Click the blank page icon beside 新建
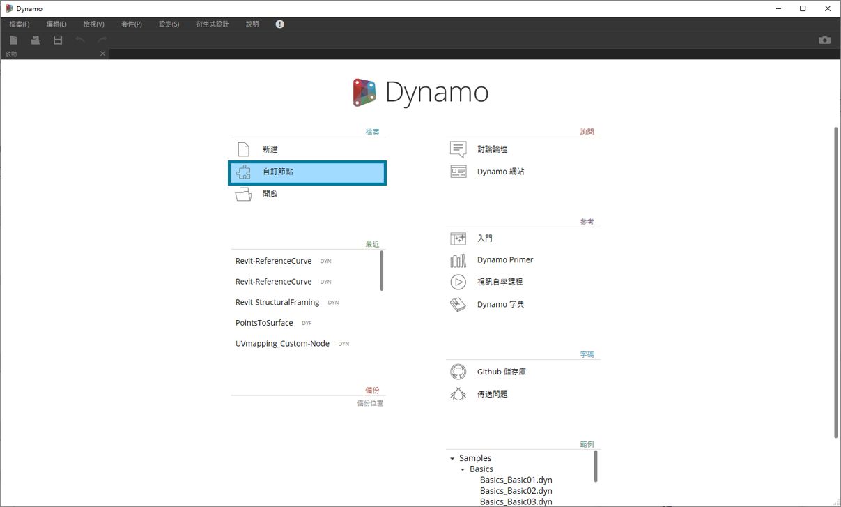841x507 pixels. coord(243,149)
